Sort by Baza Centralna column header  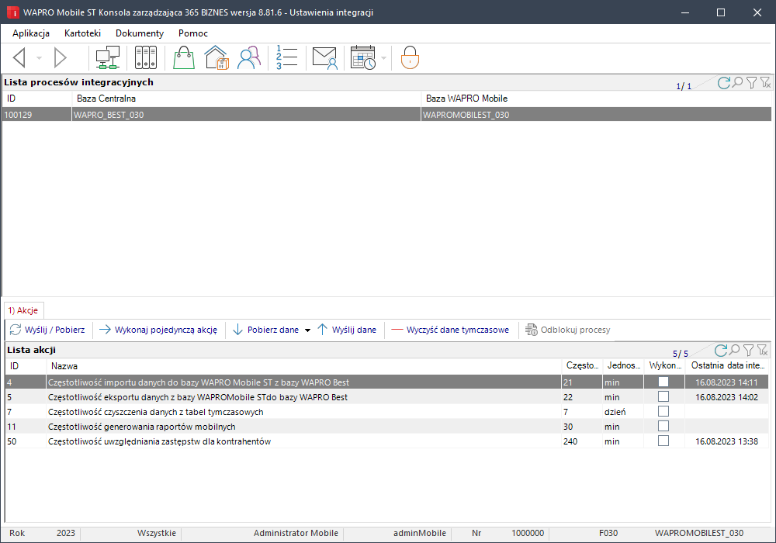pyautogui.click(x=247, y=99)
